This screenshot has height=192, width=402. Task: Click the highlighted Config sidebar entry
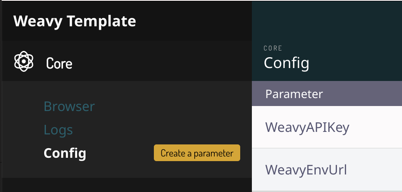[65, 153]
